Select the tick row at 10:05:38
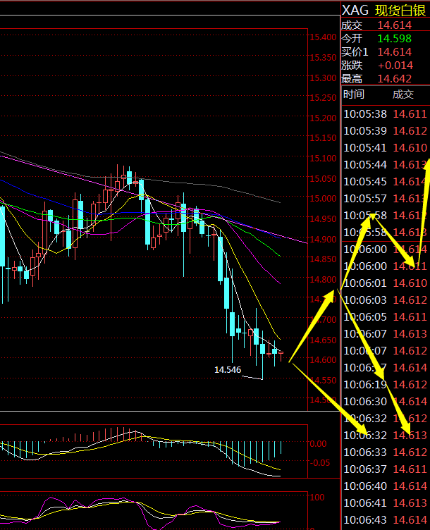Screen dimensions: 430x530 point(384,113)
